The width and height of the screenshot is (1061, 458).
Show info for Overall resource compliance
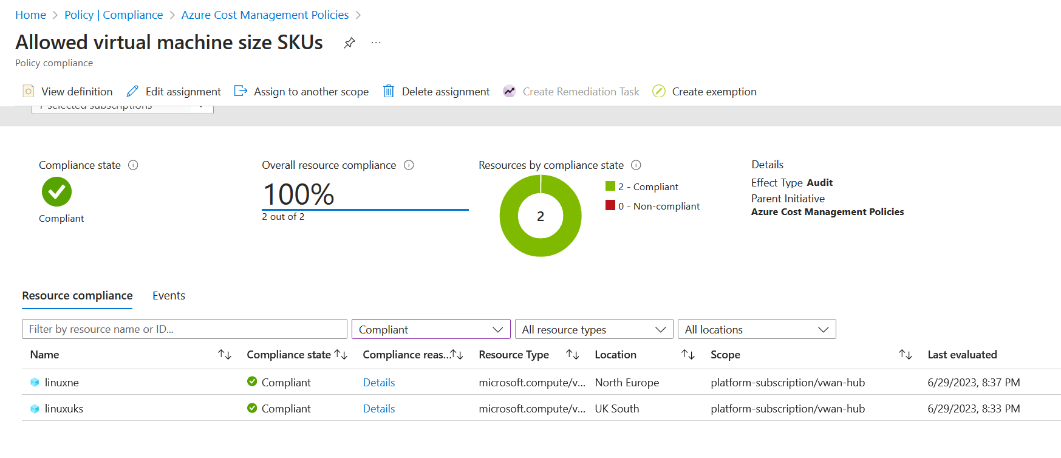pyautogui.click(x=409, y=165)
